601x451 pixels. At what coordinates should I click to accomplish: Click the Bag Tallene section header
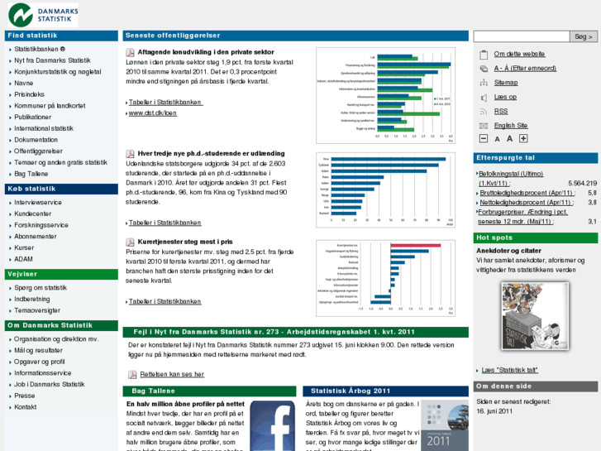tap(210, 391)
